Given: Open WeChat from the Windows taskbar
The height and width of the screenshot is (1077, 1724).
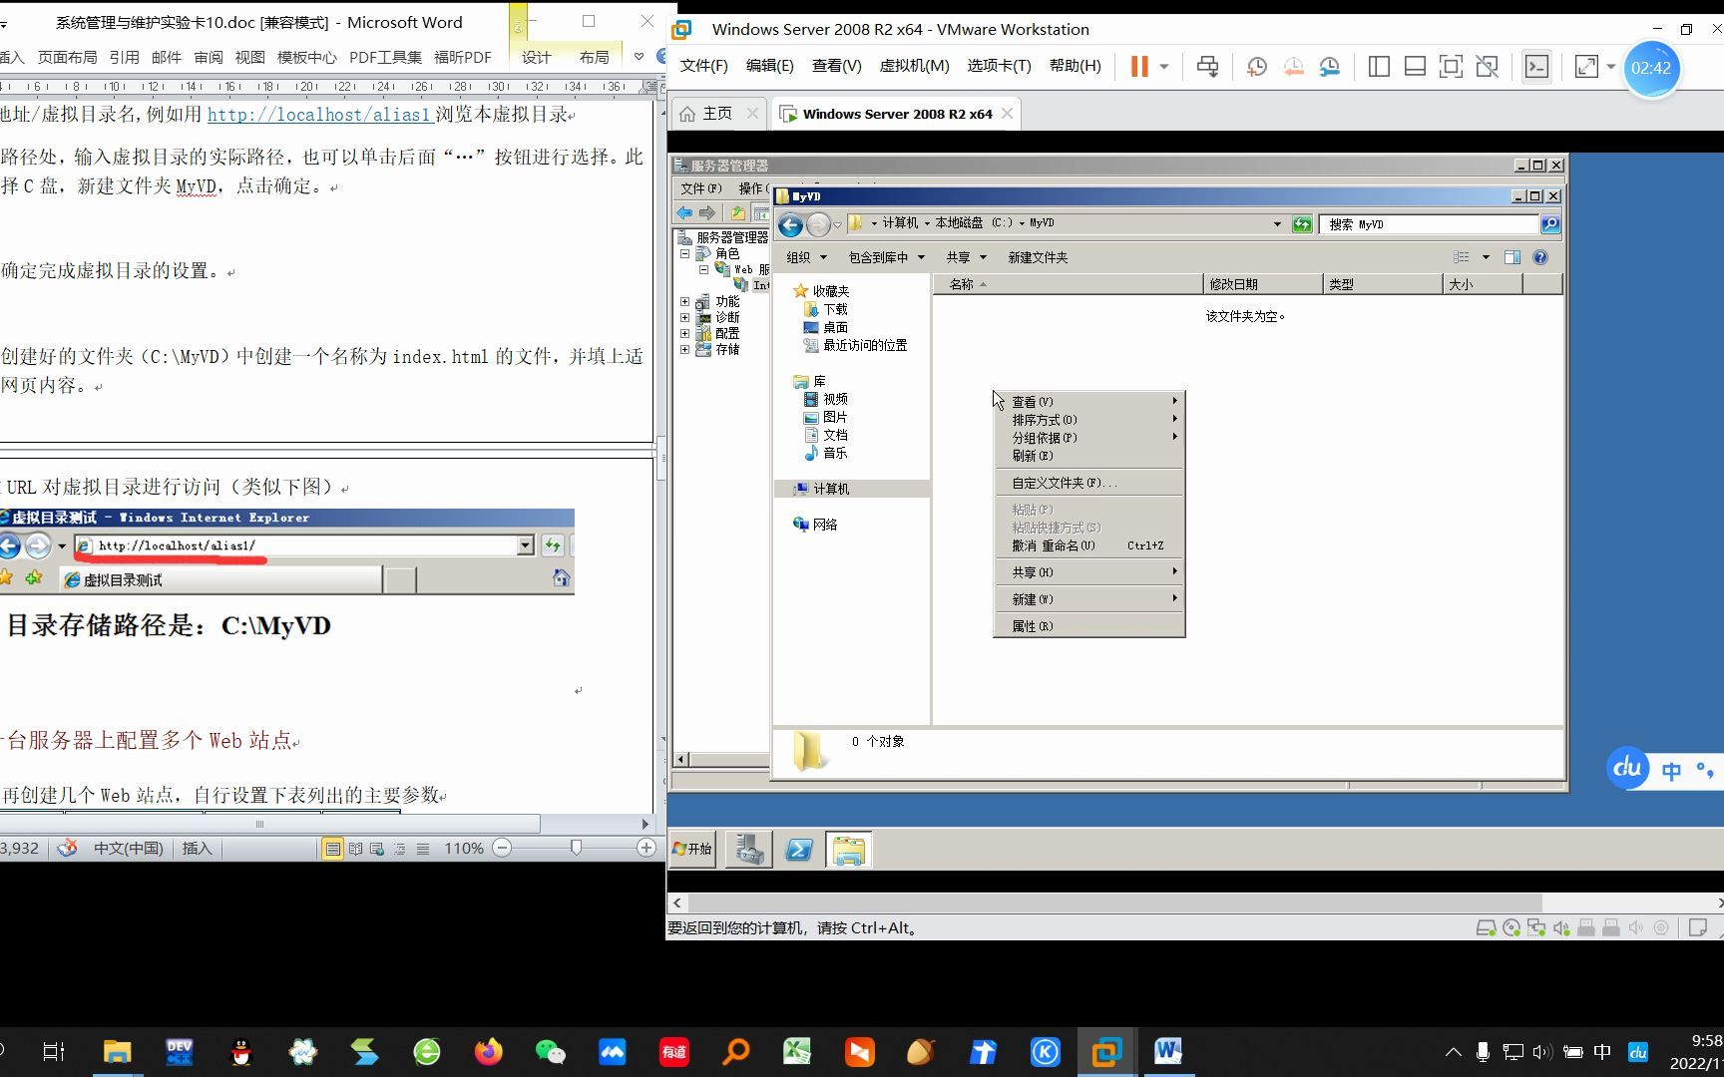Looking at the screenshot, I should [550, 1051].
